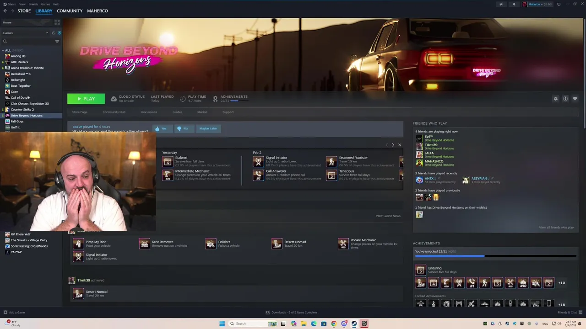This screenshot has height=329, width=586.
Task: Open the library advanced filter icon
Action: (x=57, y=42)
